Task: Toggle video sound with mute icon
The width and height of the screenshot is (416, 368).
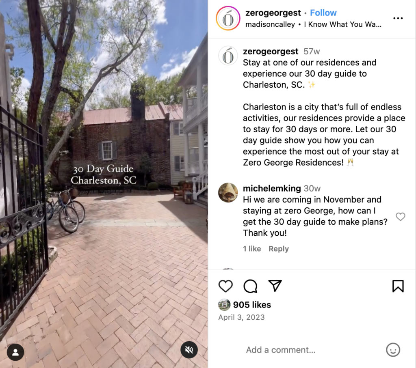Action: [189, 350]
